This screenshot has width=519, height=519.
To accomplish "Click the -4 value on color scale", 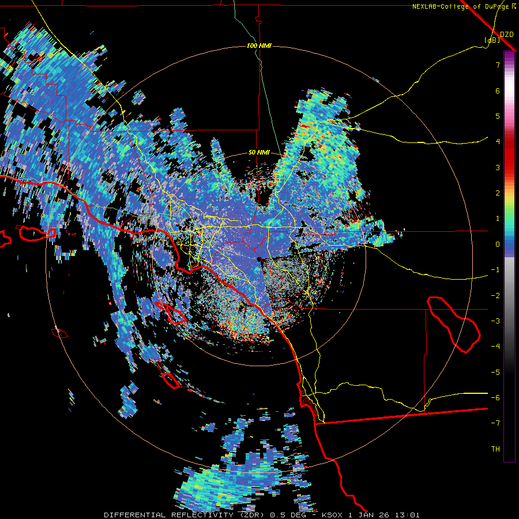I will [x=495, y=346].
